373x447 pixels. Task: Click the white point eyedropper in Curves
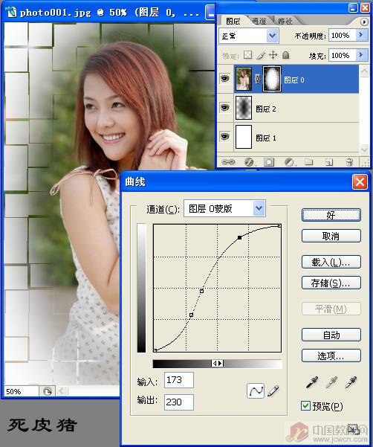(x=351, y=382)
